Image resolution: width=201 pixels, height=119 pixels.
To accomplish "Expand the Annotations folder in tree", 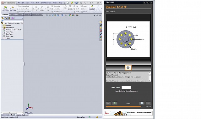I will click(x=2, y=28).
